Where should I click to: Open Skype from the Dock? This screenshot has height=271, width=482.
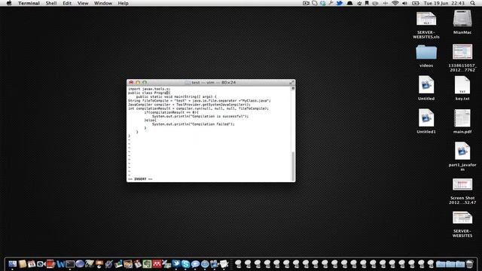click(x=185, y=263)
